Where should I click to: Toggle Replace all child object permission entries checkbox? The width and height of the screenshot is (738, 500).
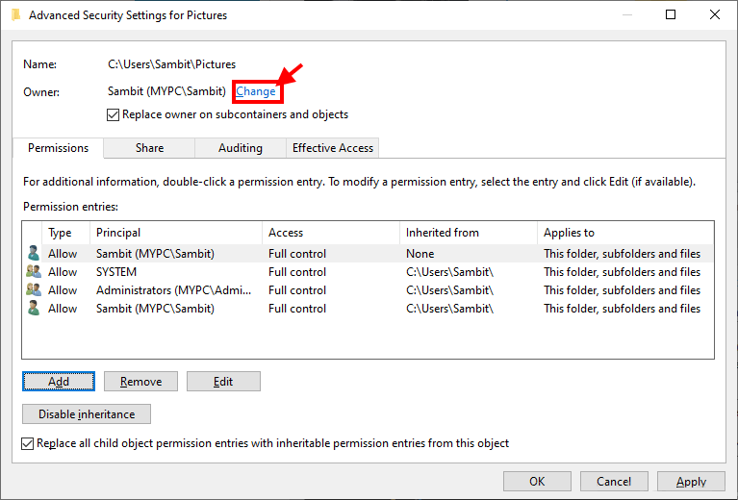point(28,443)
